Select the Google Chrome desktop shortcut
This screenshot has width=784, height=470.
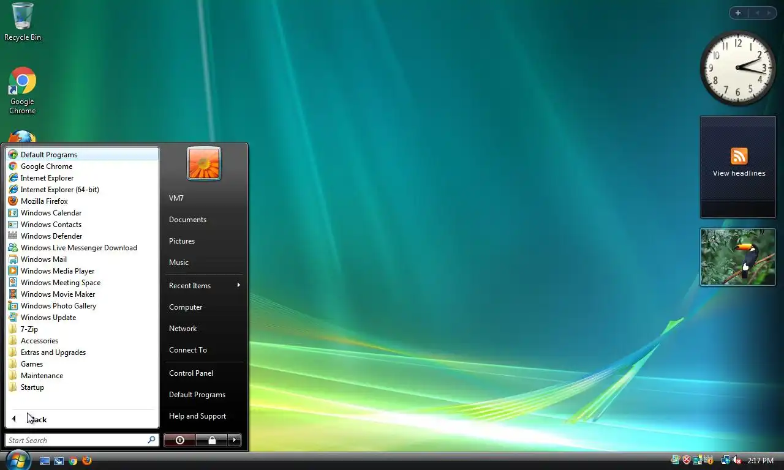coord(22,91)
